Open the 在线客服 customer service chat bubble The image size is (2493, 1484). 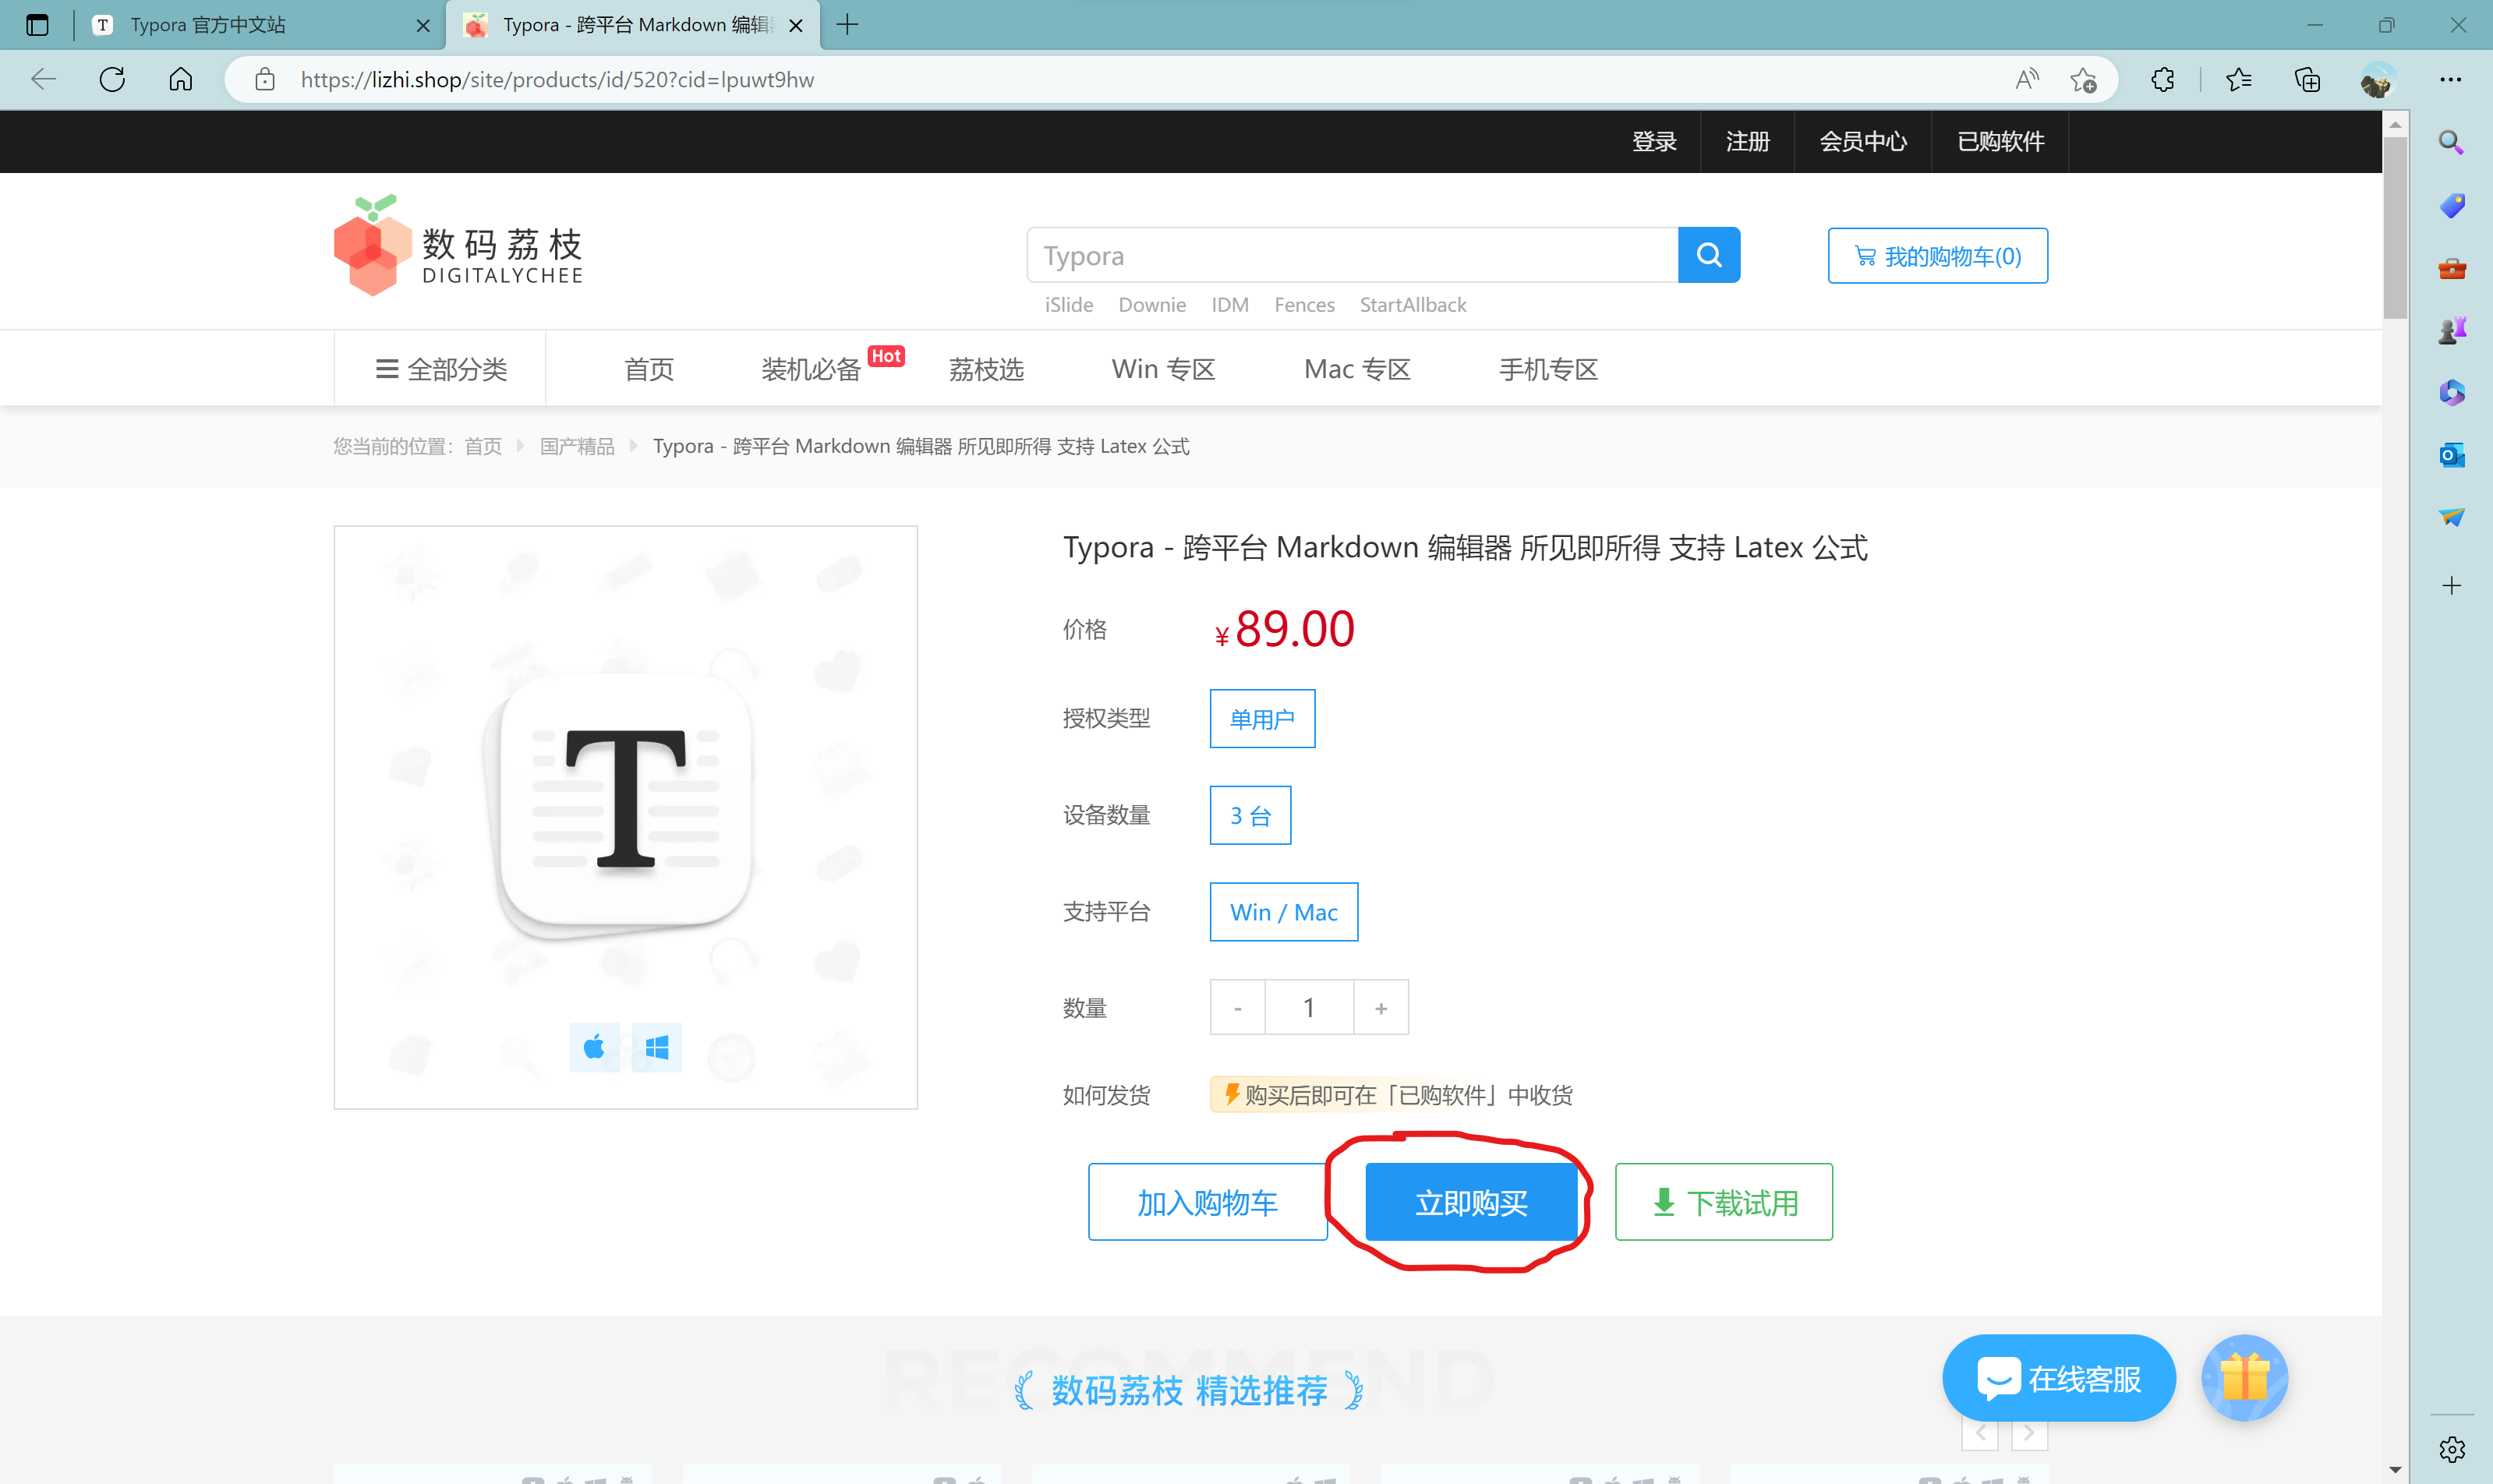(x=2059, y=1377)
